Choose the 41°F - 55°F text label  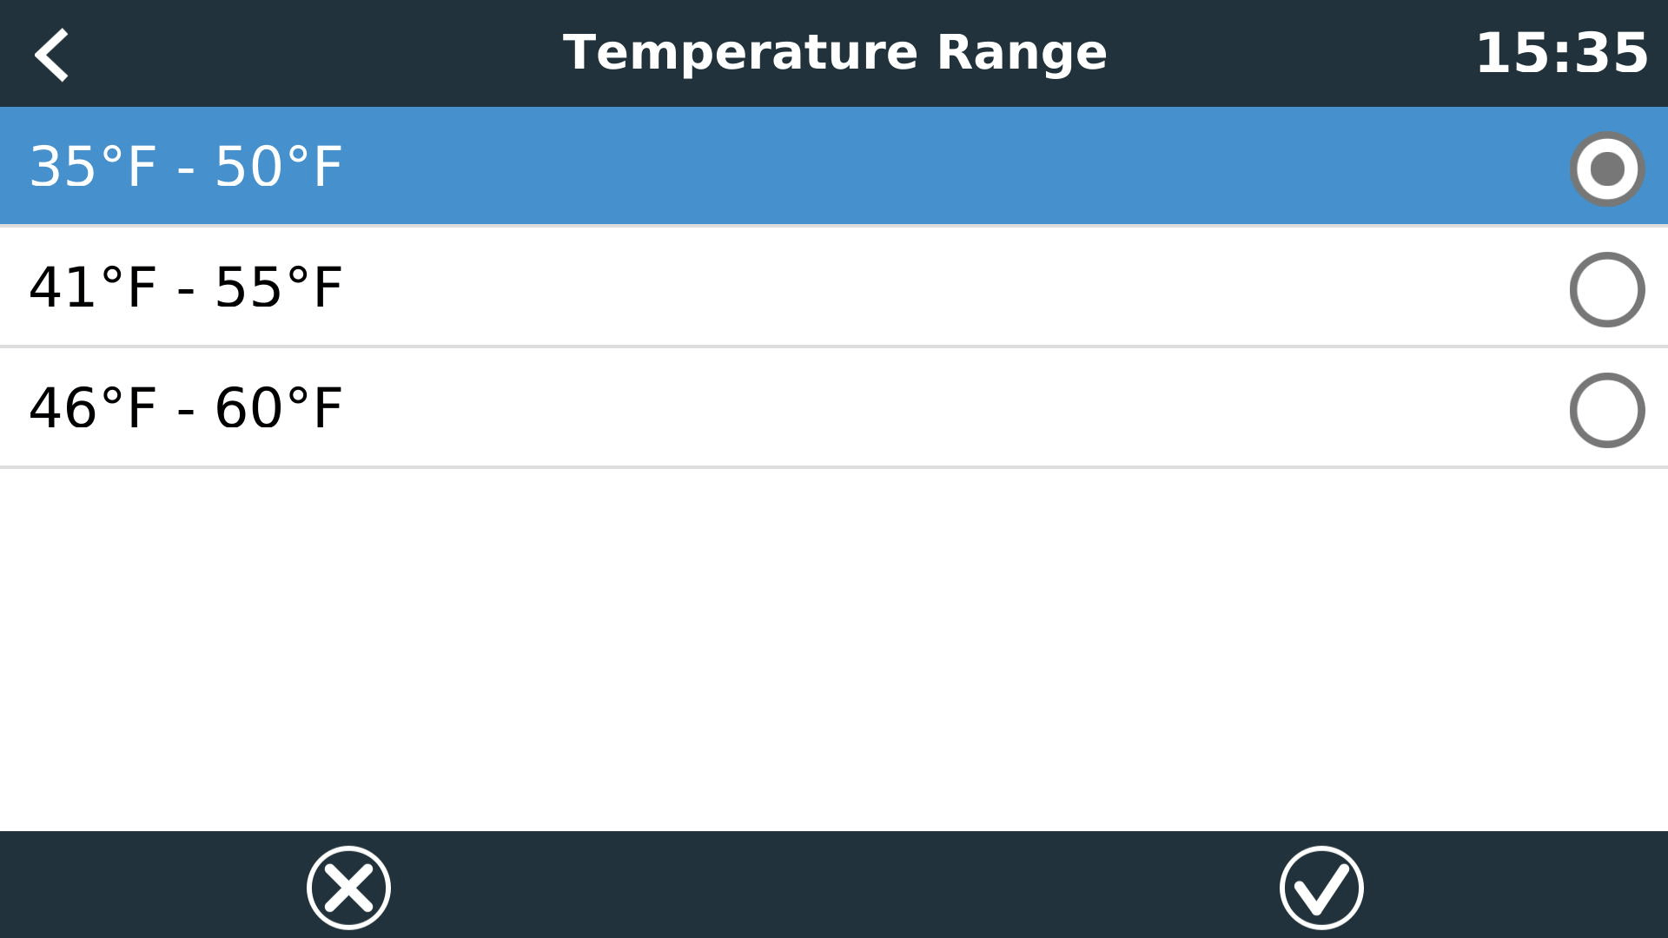pyautogui.click(x=185, y=287)
